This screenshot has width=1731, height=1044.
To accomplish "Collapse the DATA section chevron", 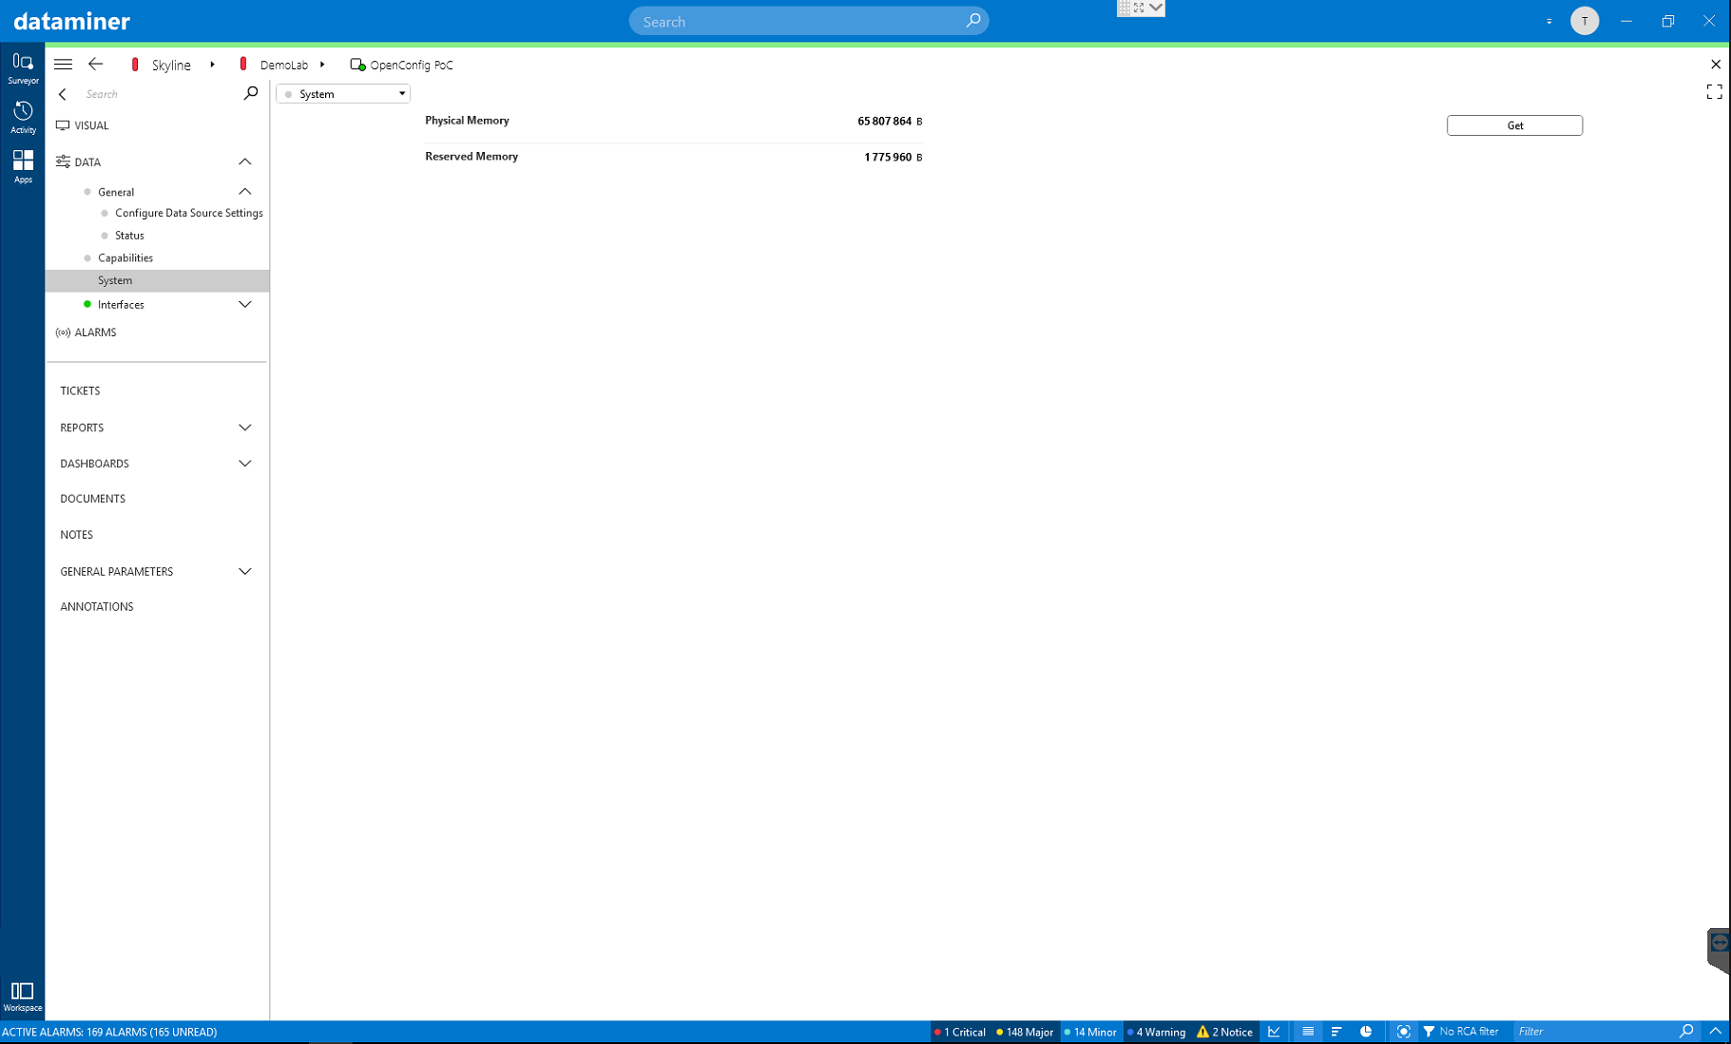I will (244, 161).
